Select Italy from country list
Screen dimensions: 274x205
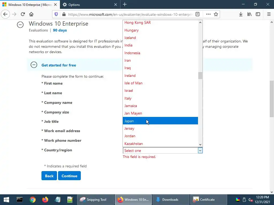[160, 98]
